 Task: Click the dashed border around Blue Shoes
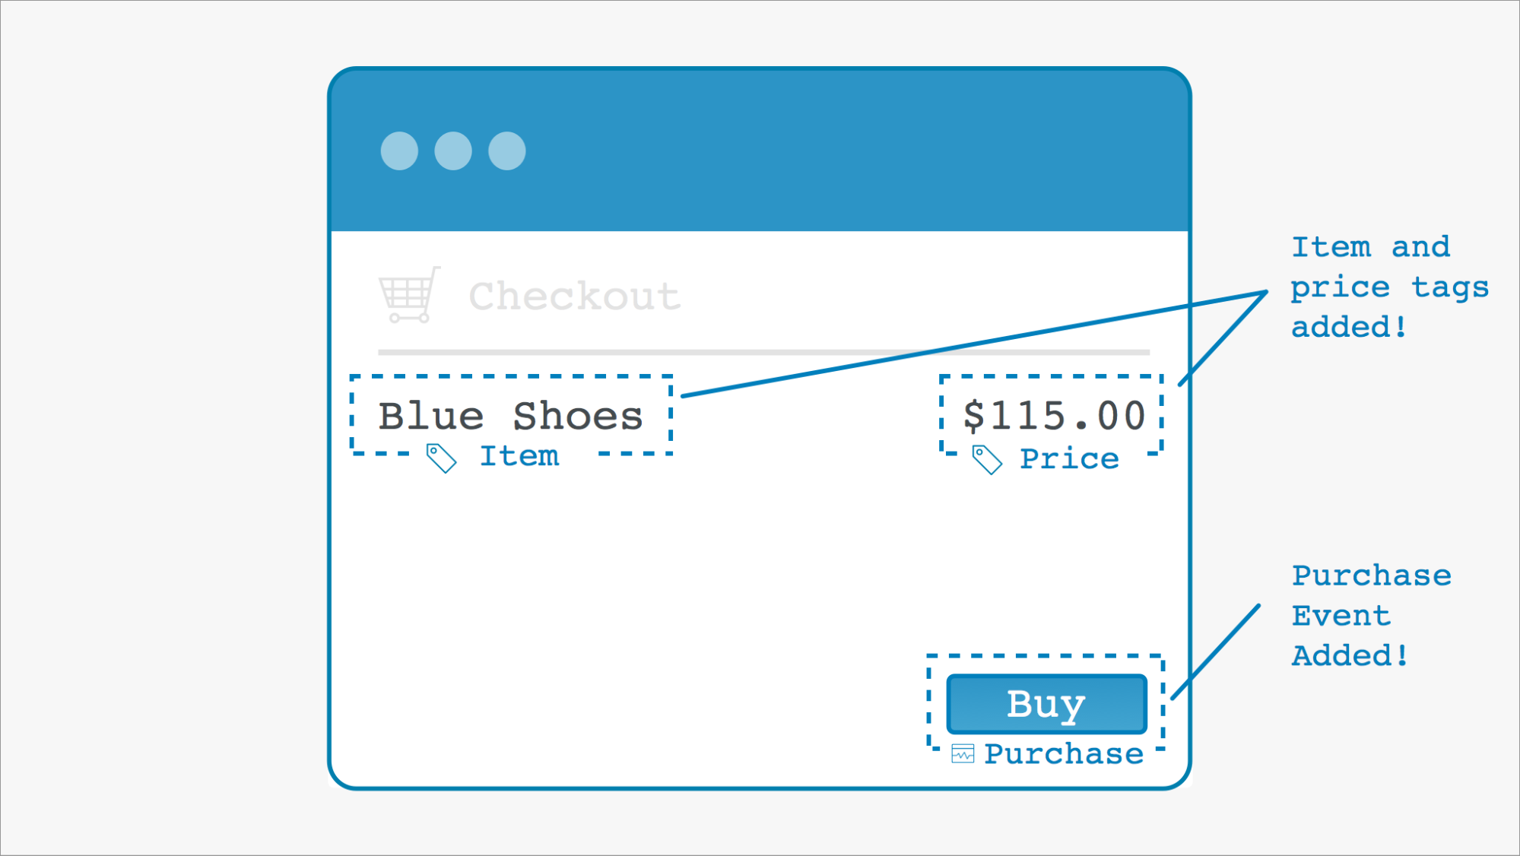(511, 376)
